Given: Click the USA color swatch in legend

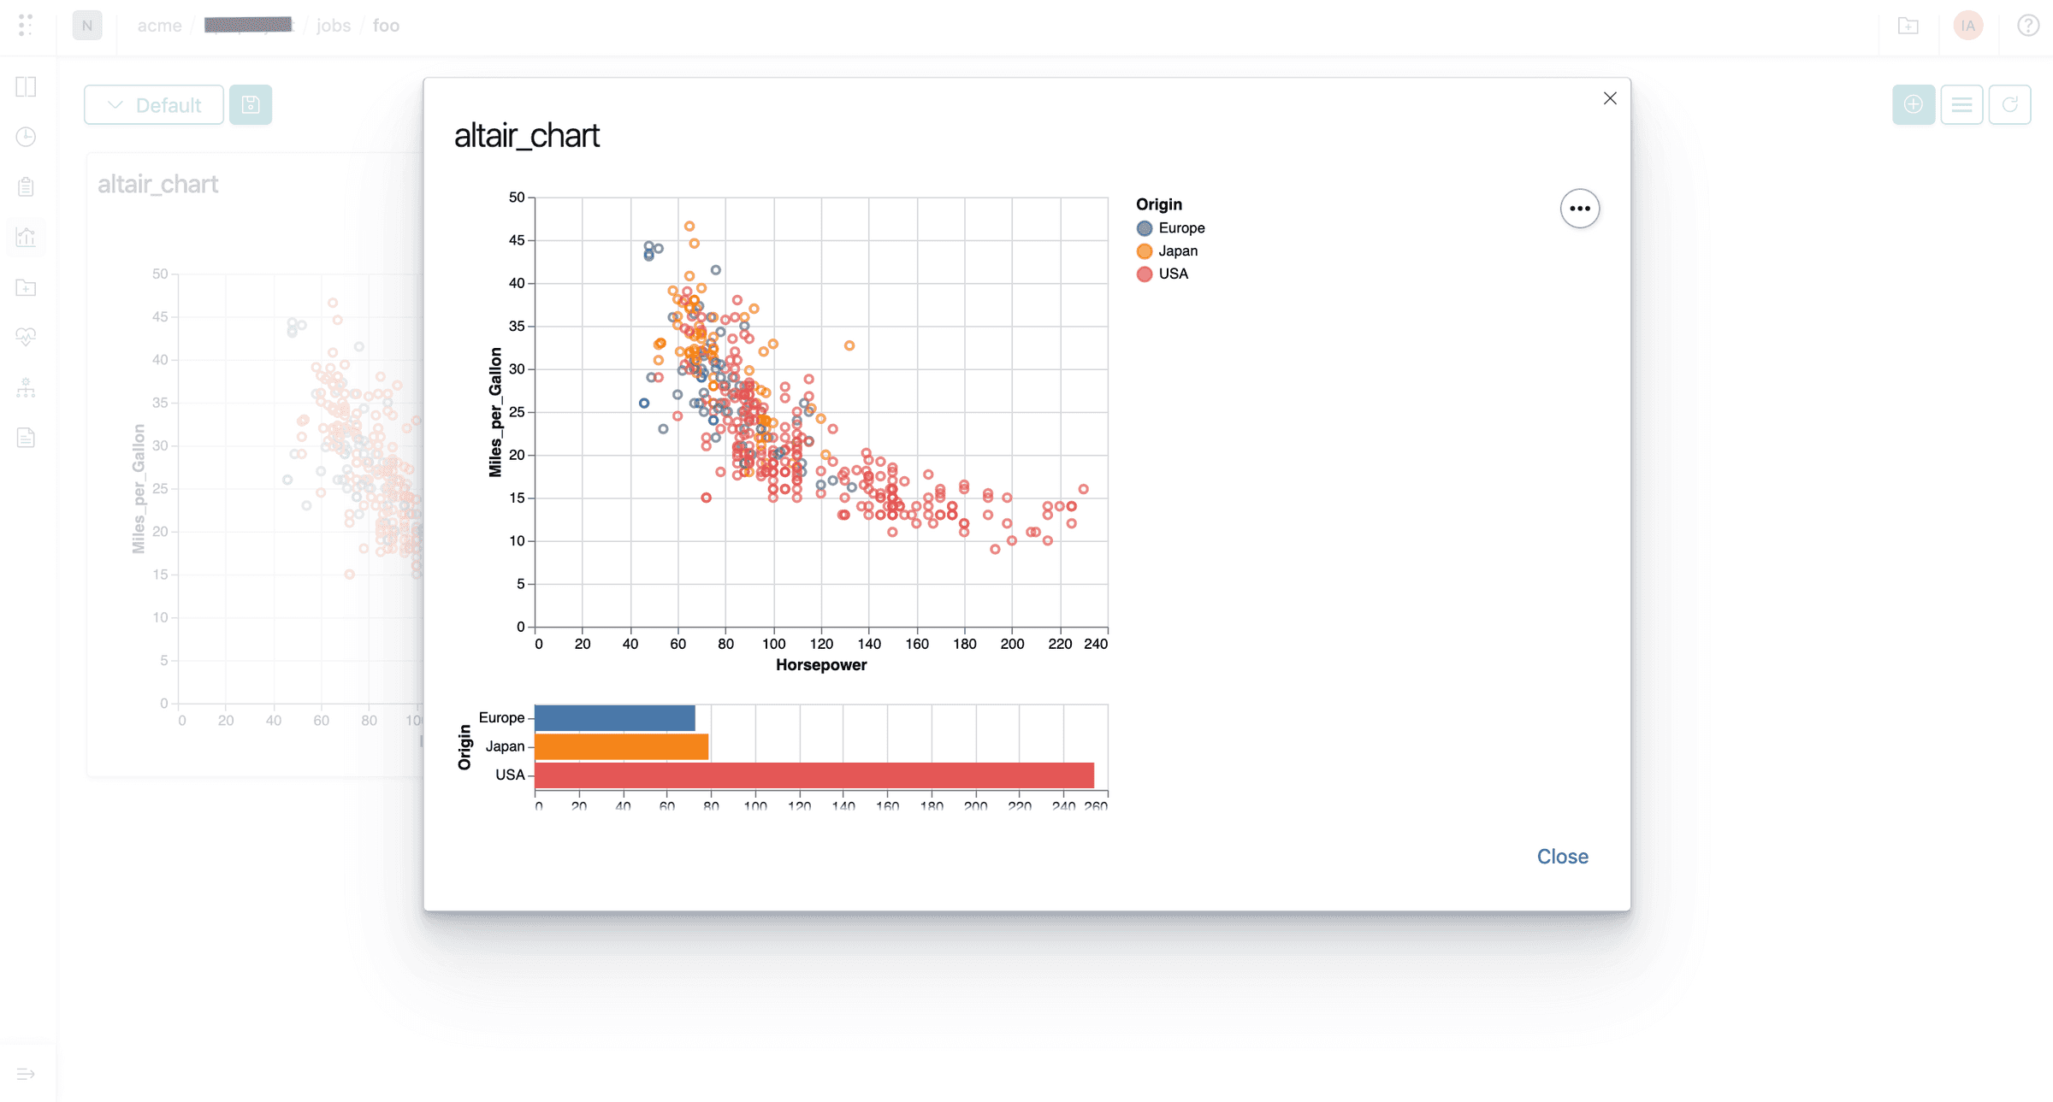Looking at the screenshot, I should [1144, 274].
